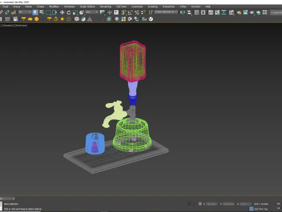282x212 pixels.
Task: Click the time slider forward arrow
Action: click(14, 198)
